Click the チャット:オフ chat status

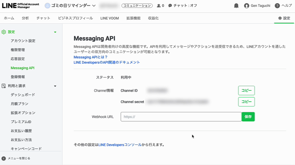183,5
